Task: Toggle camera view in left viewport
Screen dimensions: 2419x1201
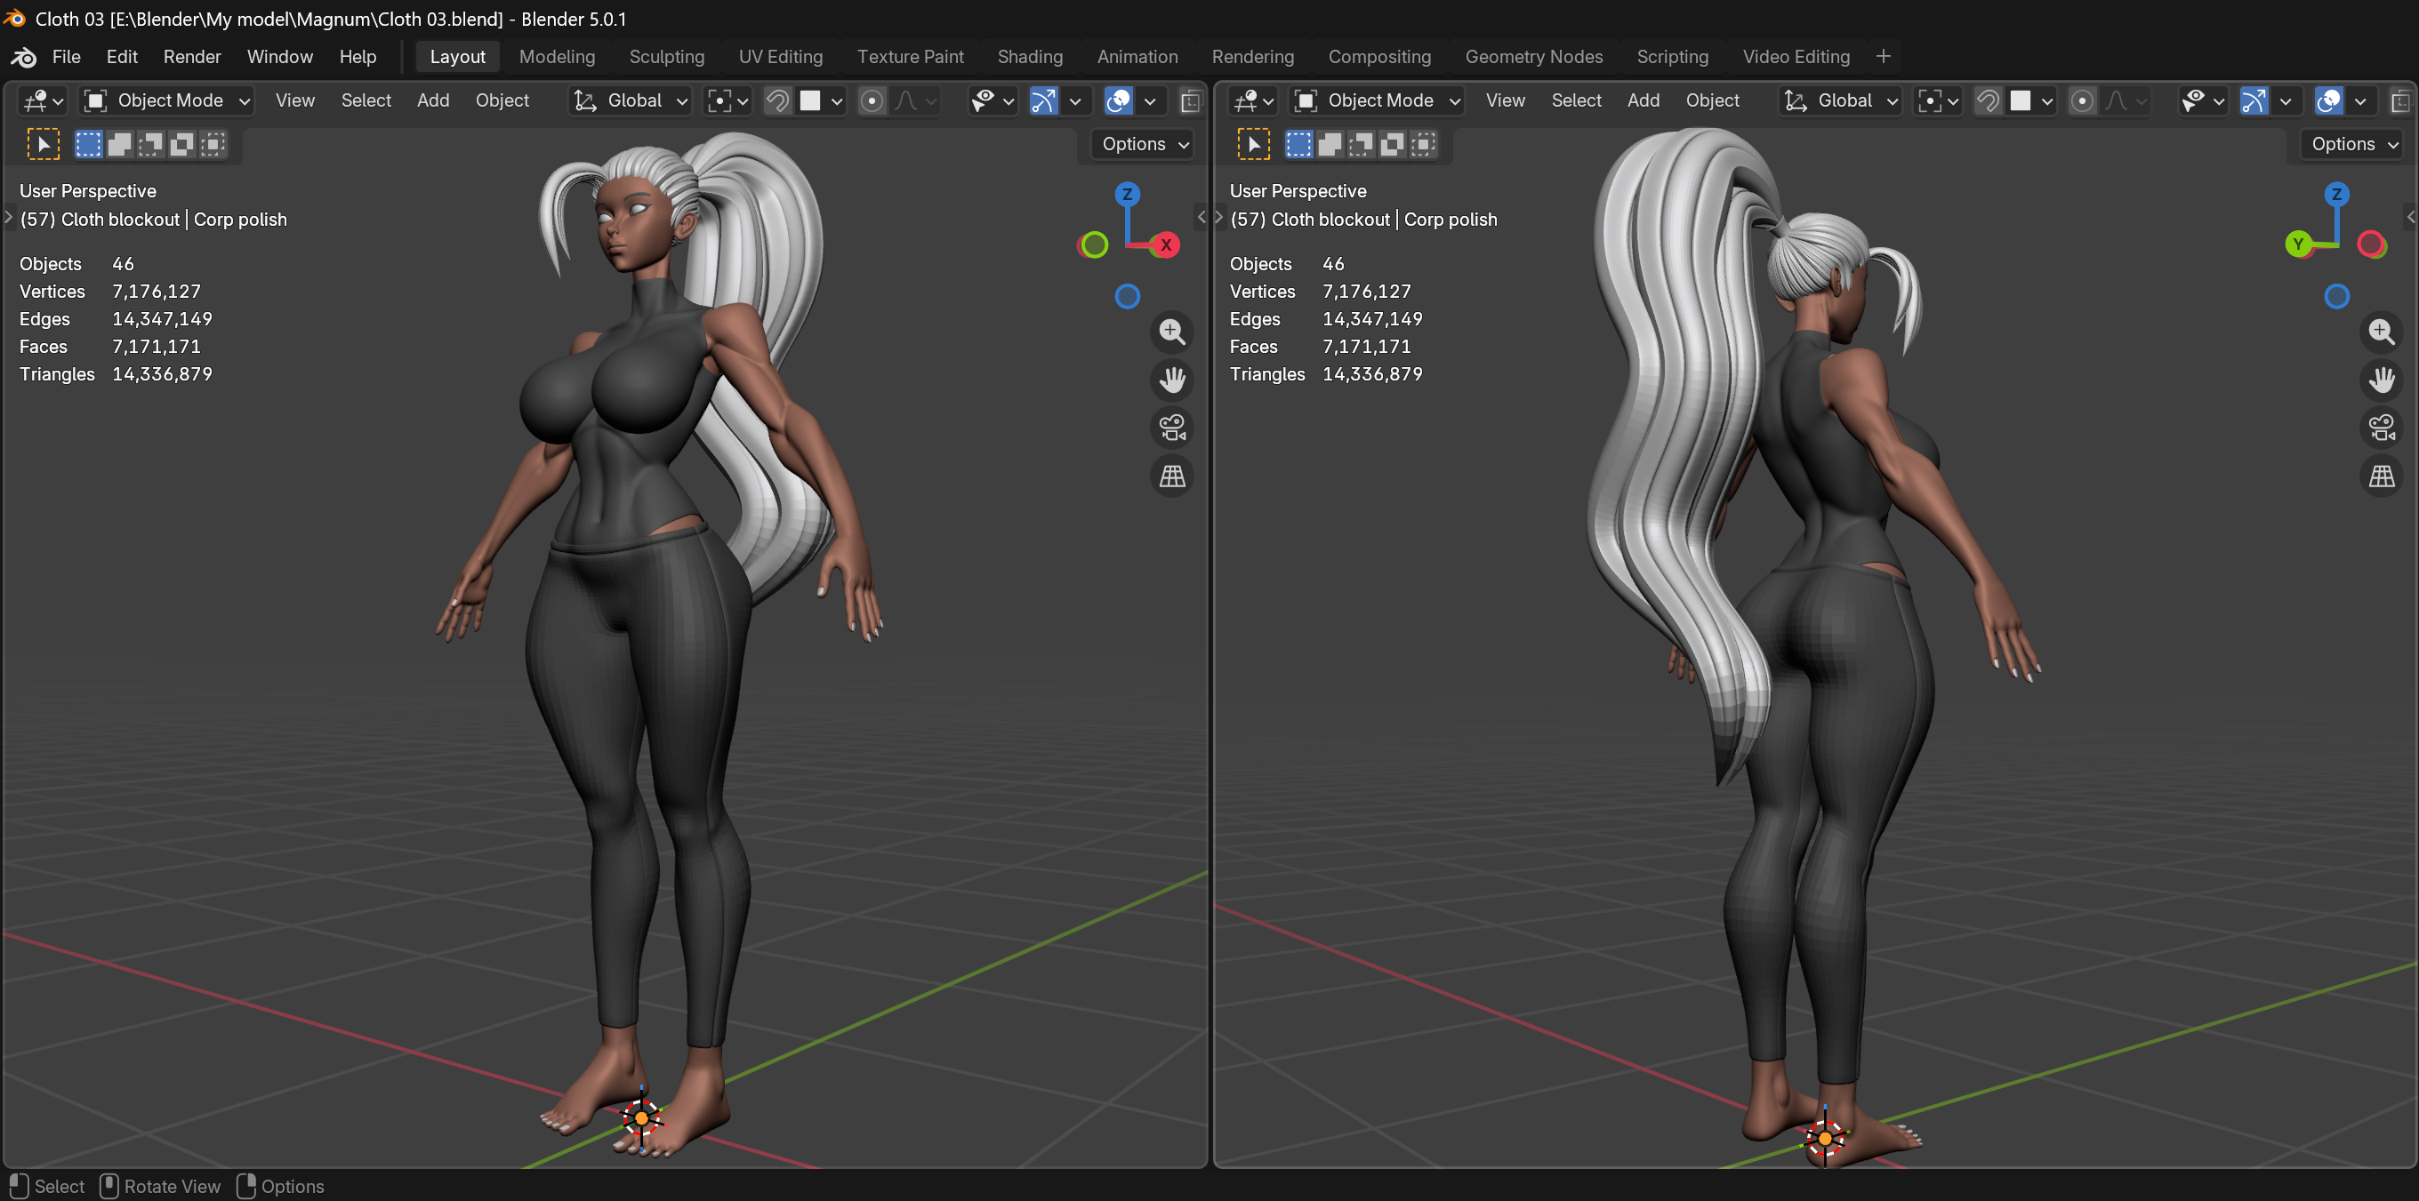Action: [x=1171, y=428]
